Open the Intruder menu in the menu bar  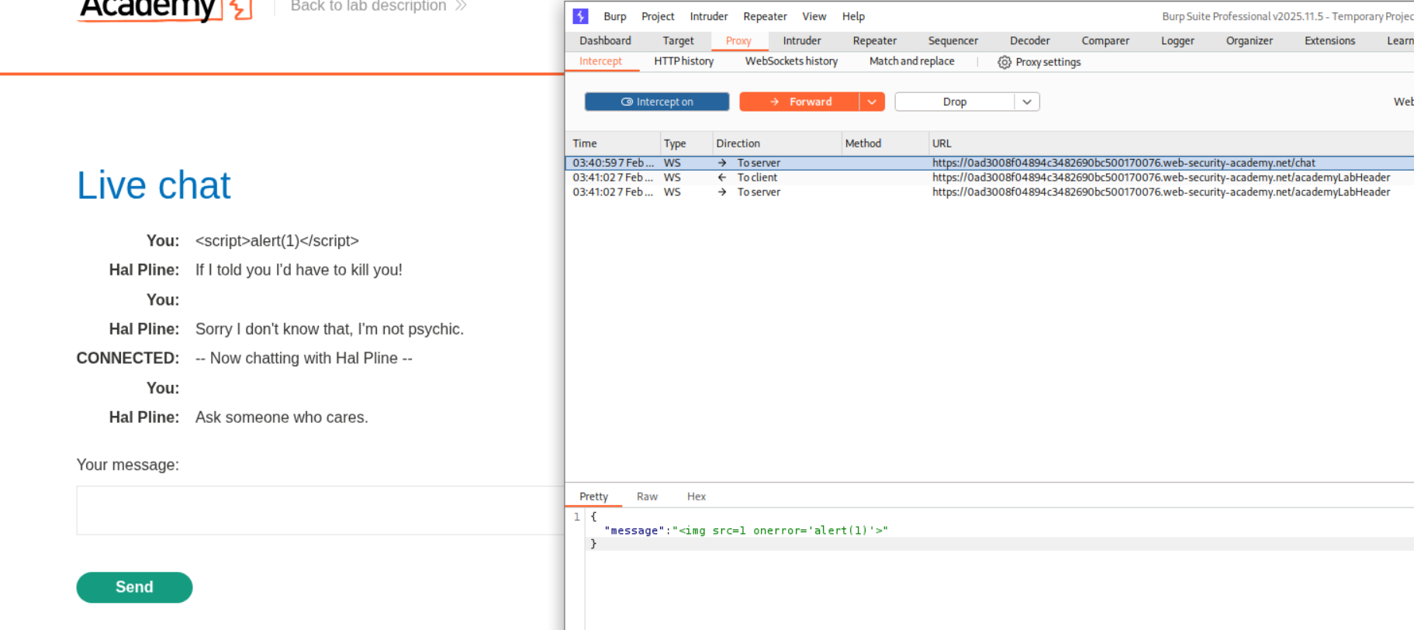[708, 16]
